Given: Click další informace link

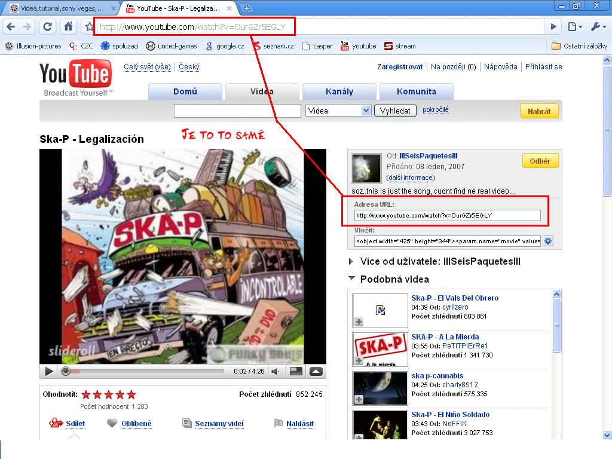Looking at the screenshot, I should point(411,178).
